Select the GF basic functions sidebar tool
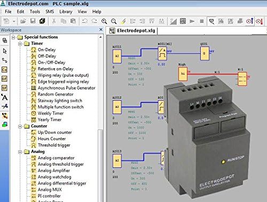Image resolution: width=267 pixels, height=202 pixels. (x=4, y=79)
